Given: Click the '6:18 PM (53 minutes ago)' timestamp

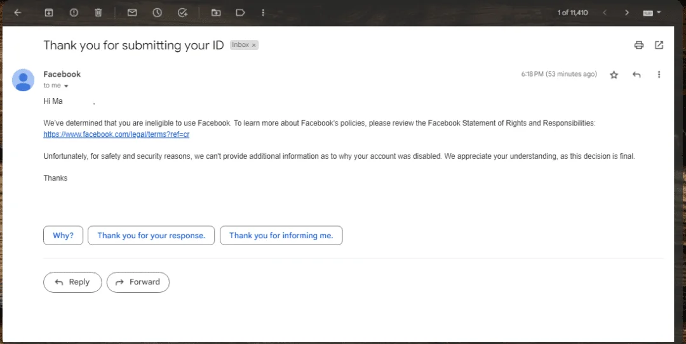Looking at the screenshot, I should coord(559,74).
